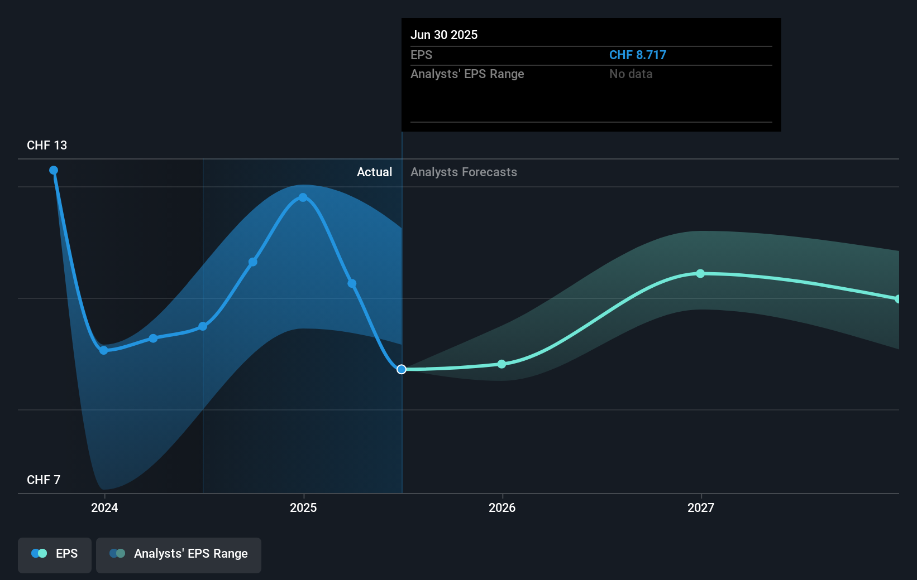Image resolution: width=917 pixels, height=580 pixels.
Task: Open details for the Analysts' EPS Range row
Action: coord(467,74)
